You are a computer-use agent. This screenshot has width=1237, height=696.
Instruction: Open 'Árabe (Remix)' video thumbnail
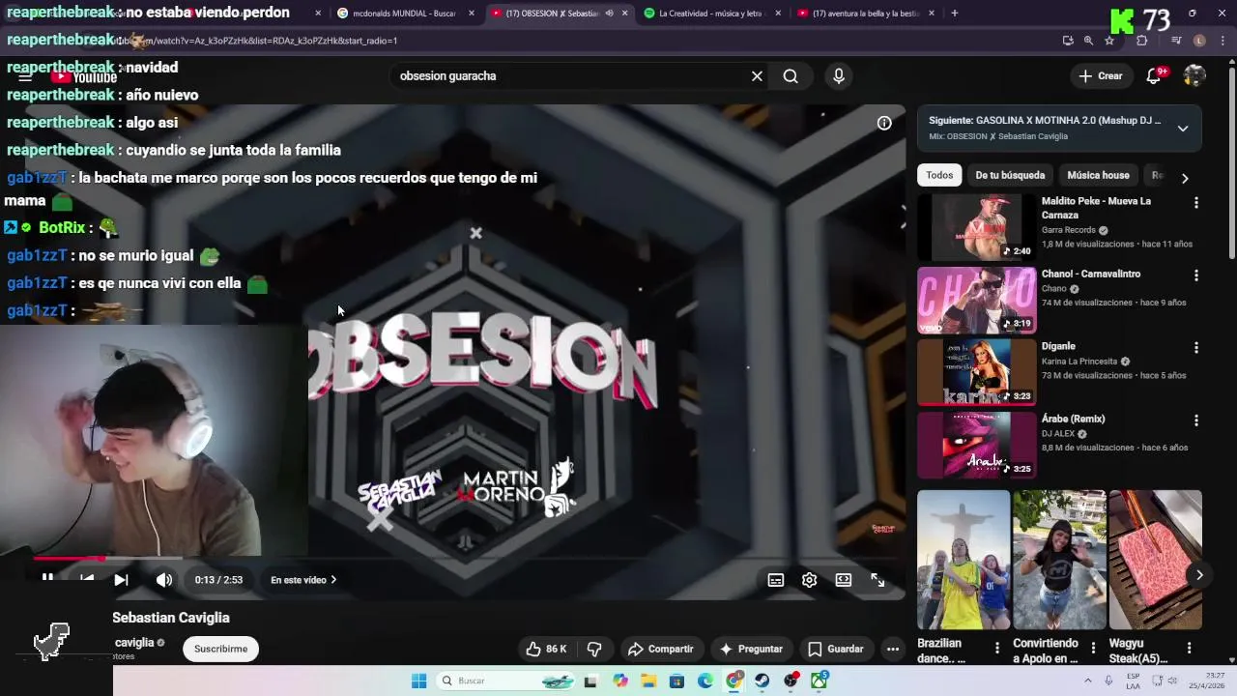tap(976, 446)
